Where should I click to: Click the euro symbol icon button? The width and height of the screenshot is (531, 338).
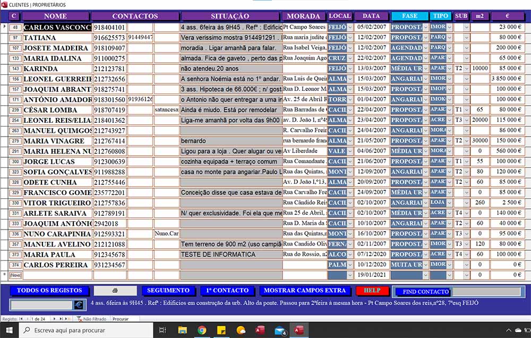tap(78, 305)
